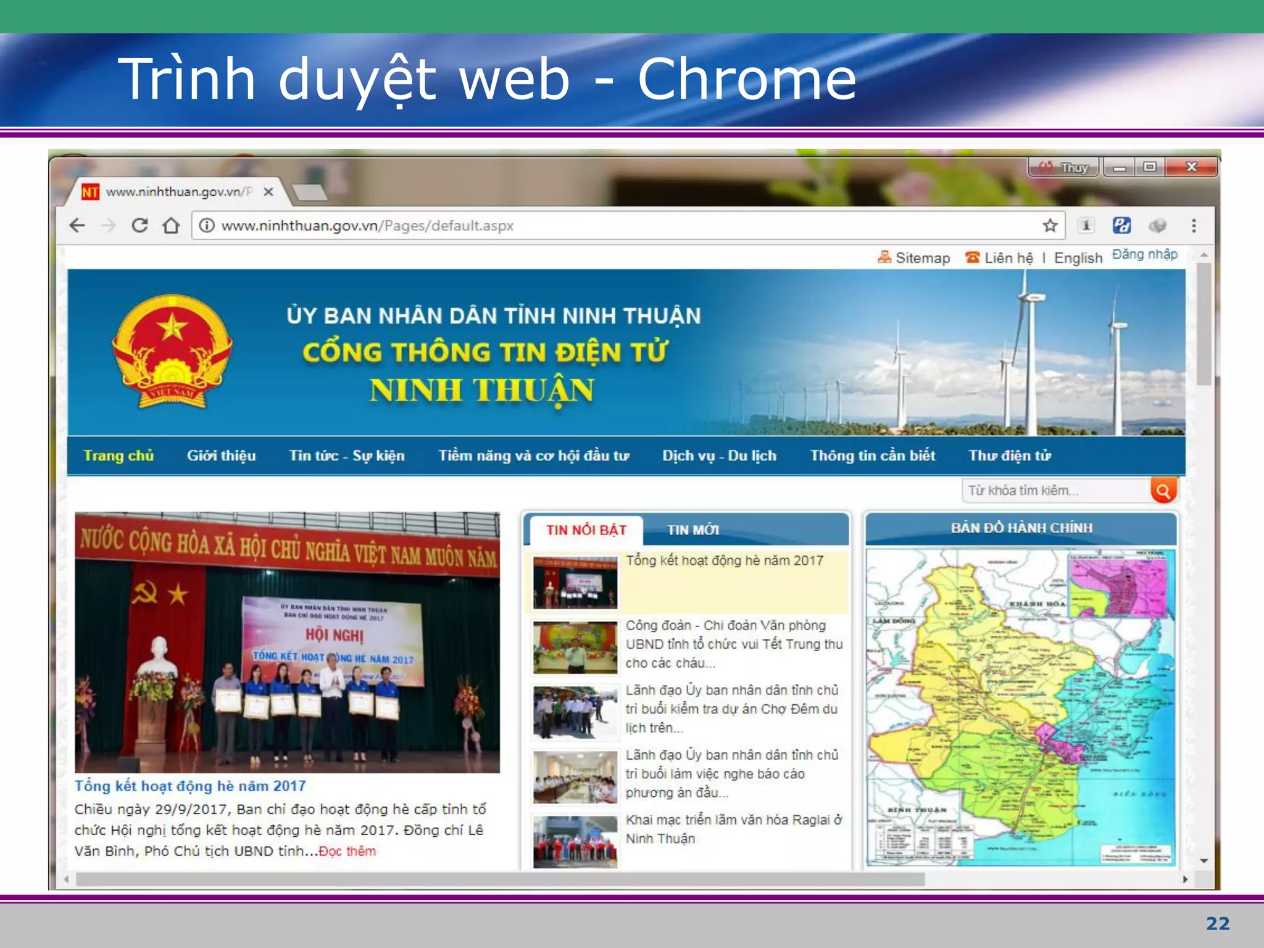Click thumbnail beside Tổng kết hoạt động hè news
1264x948 pixels.
[575, 582]
